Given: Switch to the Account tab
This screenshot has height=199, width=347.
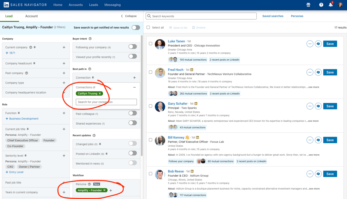Looking at the screenshot, I should [x=31, y=16].
